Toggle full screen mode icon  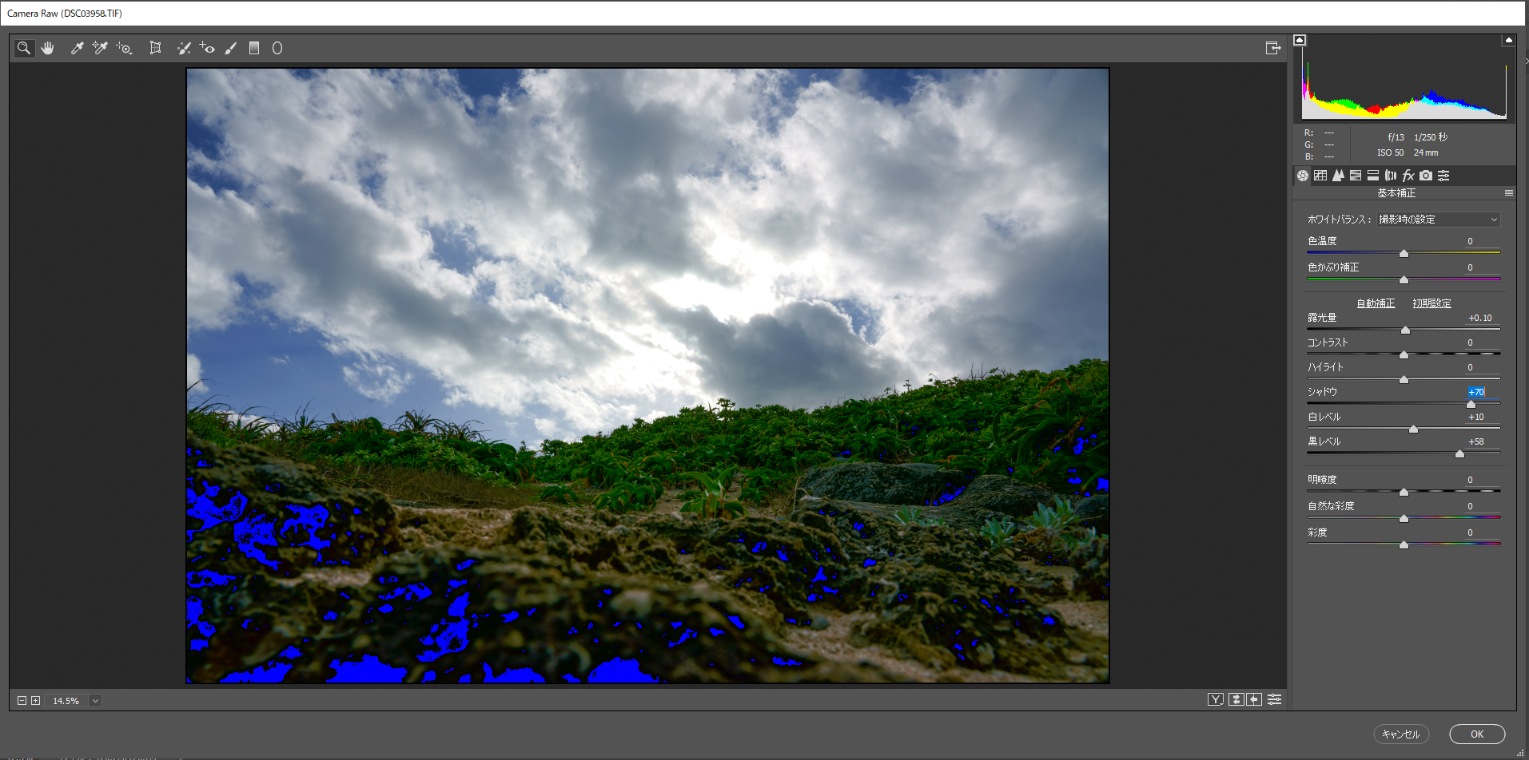click(x=1273, y=49)
